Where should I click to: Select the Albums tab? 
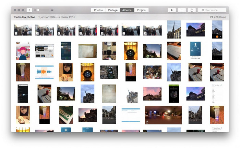click(127, 10)
